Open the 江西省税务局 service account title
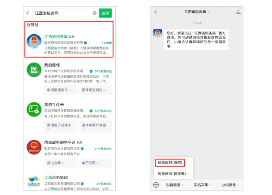 pos(56,37)
